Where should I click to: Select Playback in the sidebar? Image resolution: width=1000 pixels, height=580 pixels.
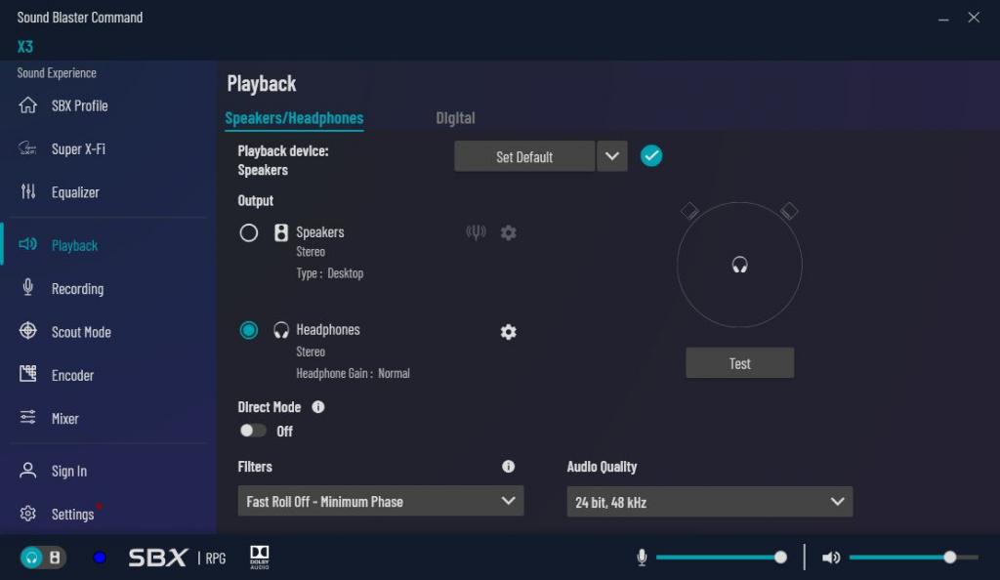click(74, 245)
